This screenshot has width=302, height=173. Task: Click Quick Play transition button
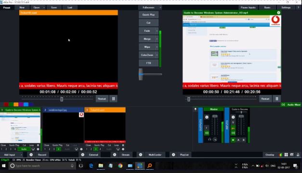(x=148, y=15)
